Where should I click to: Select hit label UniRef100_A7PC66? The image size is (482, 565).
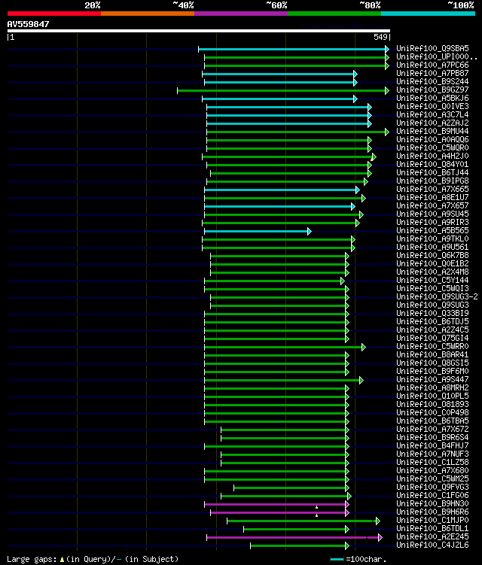[432, 65]
